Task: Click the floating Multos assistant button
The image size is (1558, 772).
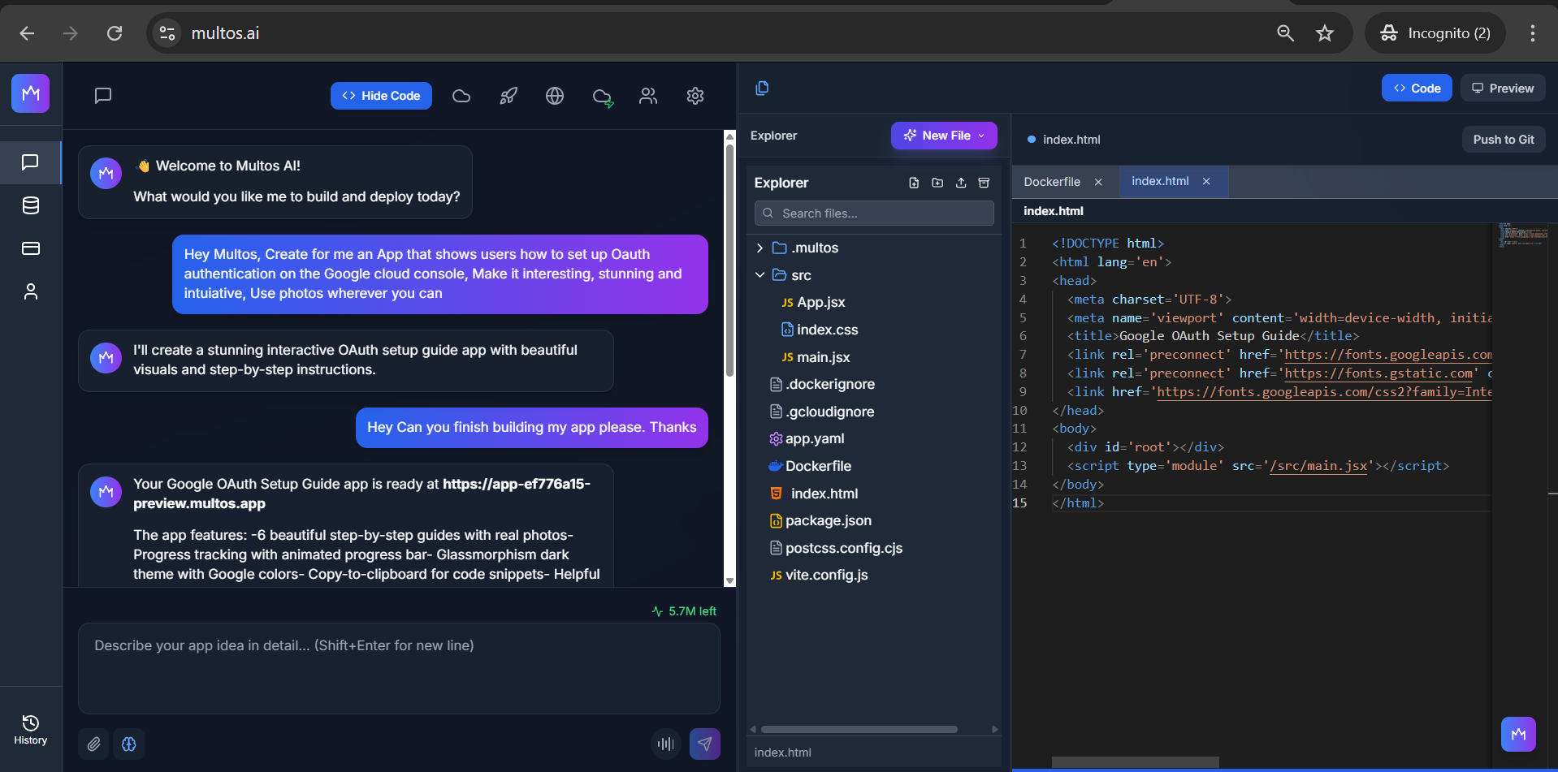Action: [1518, 734]
